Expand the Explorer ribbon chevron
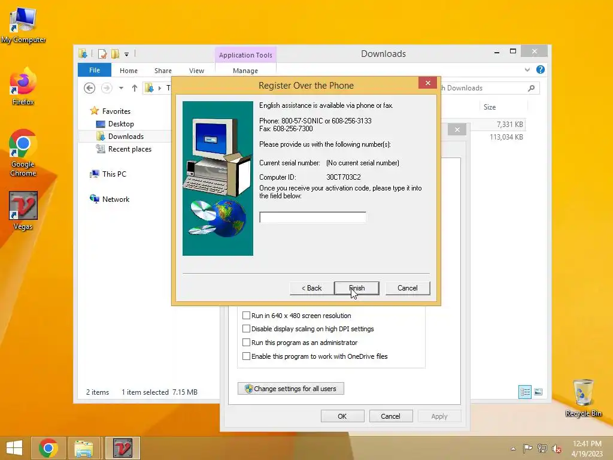This screenshot has width=613, height=460. pos(527,69)
